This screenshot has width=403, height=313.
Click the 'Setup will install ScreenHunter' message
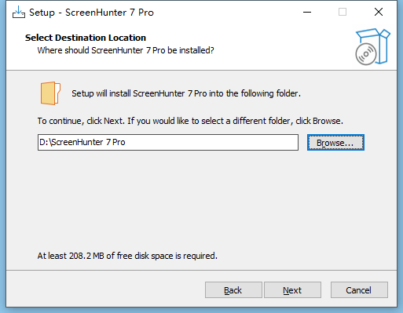tap(186, 93)
